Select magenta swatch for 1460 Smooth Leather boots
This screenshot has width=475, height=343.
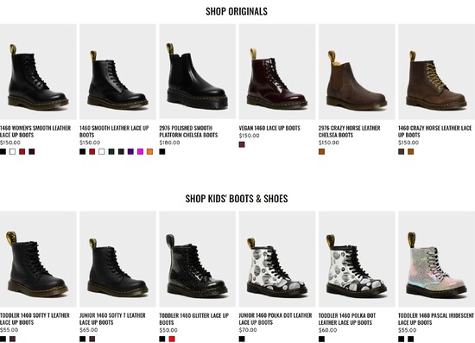tap(140, 151)
